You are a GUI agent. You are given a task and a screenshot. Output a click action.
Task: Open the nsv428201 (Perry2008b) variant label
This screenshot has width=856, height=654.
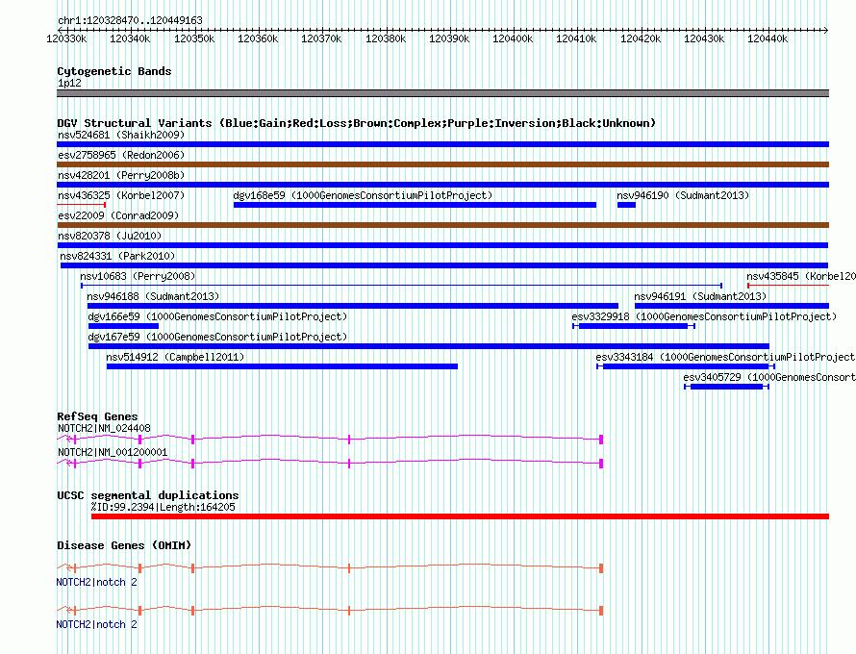pyautogui.click(x=121, y=175)
